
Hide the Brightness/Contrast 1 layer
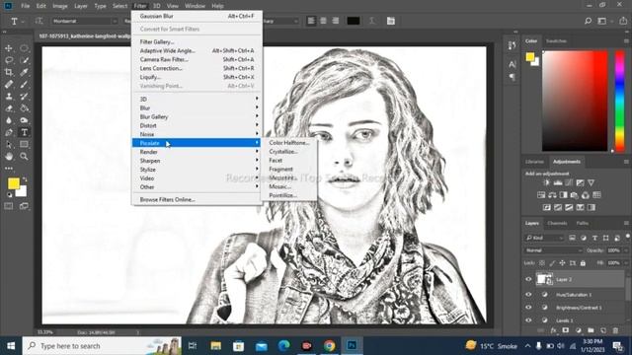pos(528,308)
